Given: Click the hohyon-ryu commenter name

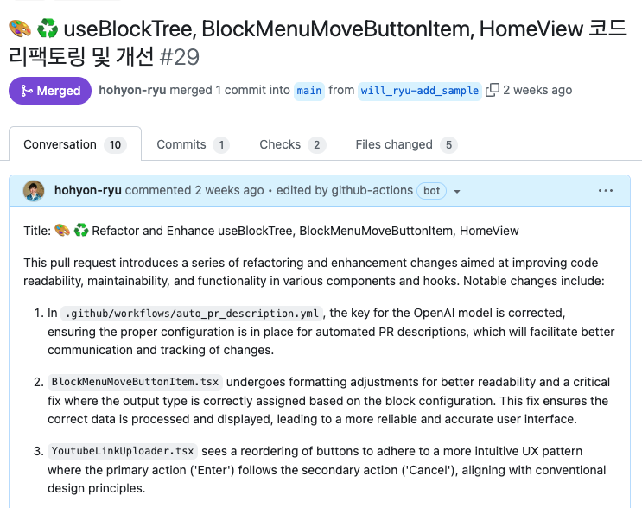Looking at the screenshot, I should (x=87, y=190).
